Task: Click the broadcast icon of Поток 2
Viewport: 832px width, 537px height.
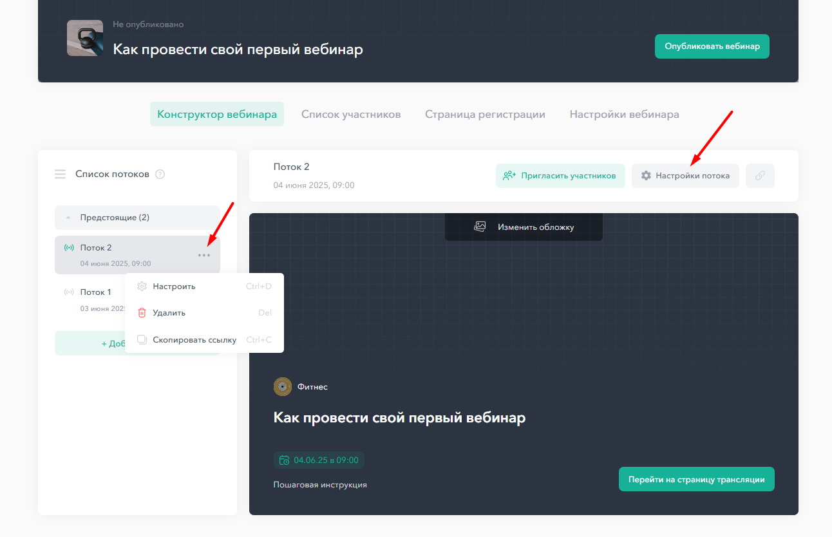Action: (x=69, y=248)
